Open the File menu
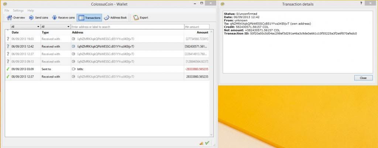 [x=7, y=11]
